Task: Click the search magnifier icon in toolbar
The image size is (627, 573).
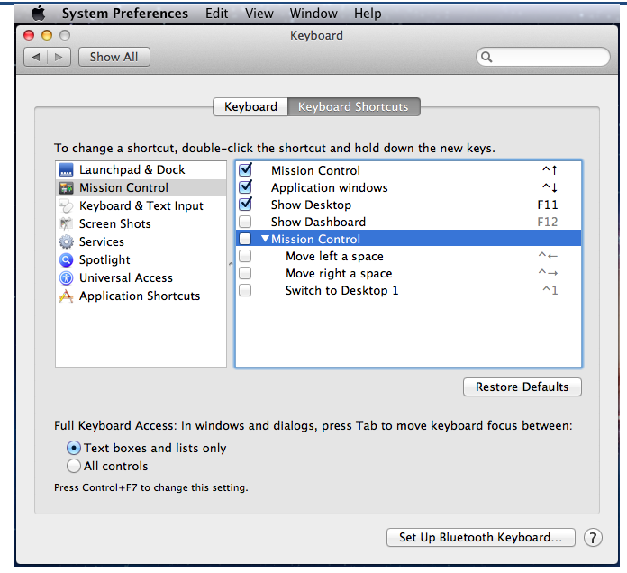Action: (486, 57)
